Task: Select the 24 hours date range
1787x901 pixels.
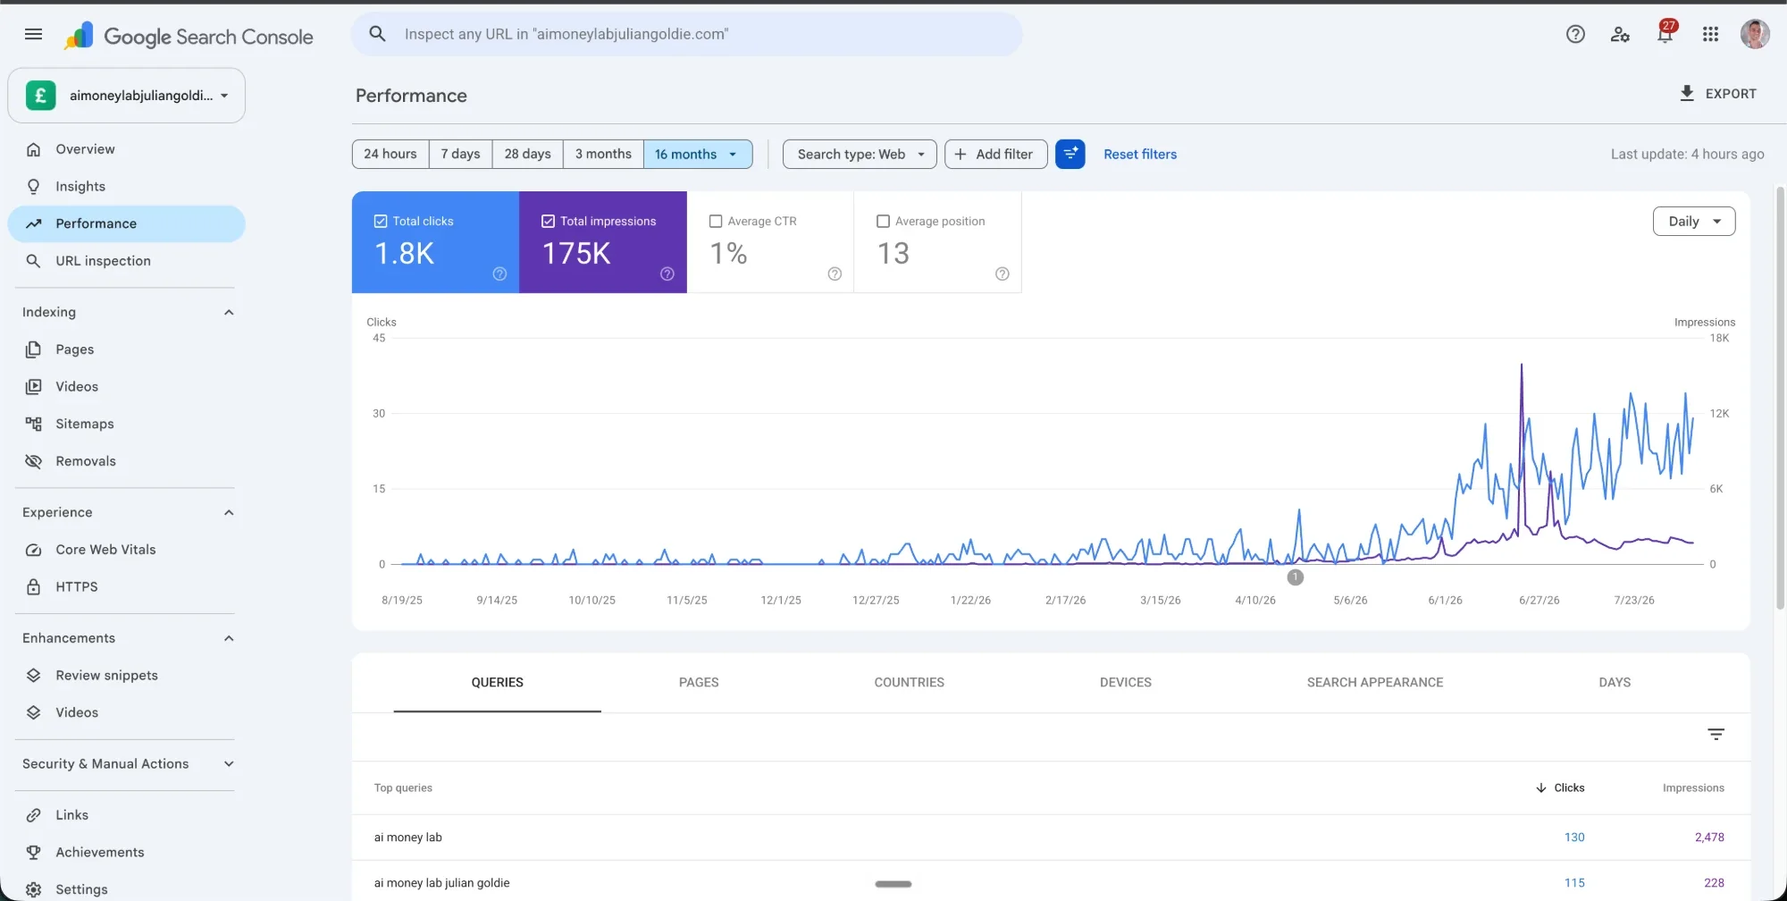Action: point(390,154)
